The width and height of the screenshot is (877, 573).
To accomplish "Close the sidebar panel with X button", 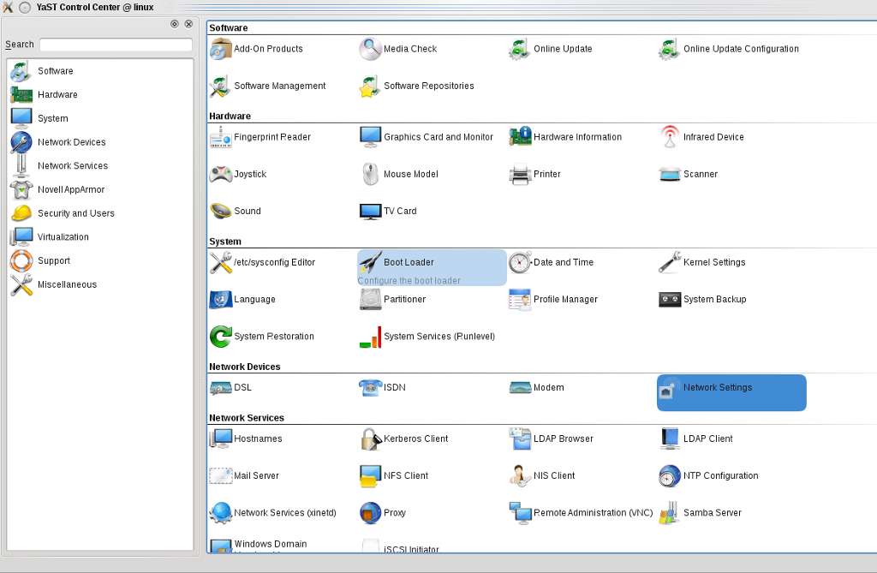I will [188, 24].
